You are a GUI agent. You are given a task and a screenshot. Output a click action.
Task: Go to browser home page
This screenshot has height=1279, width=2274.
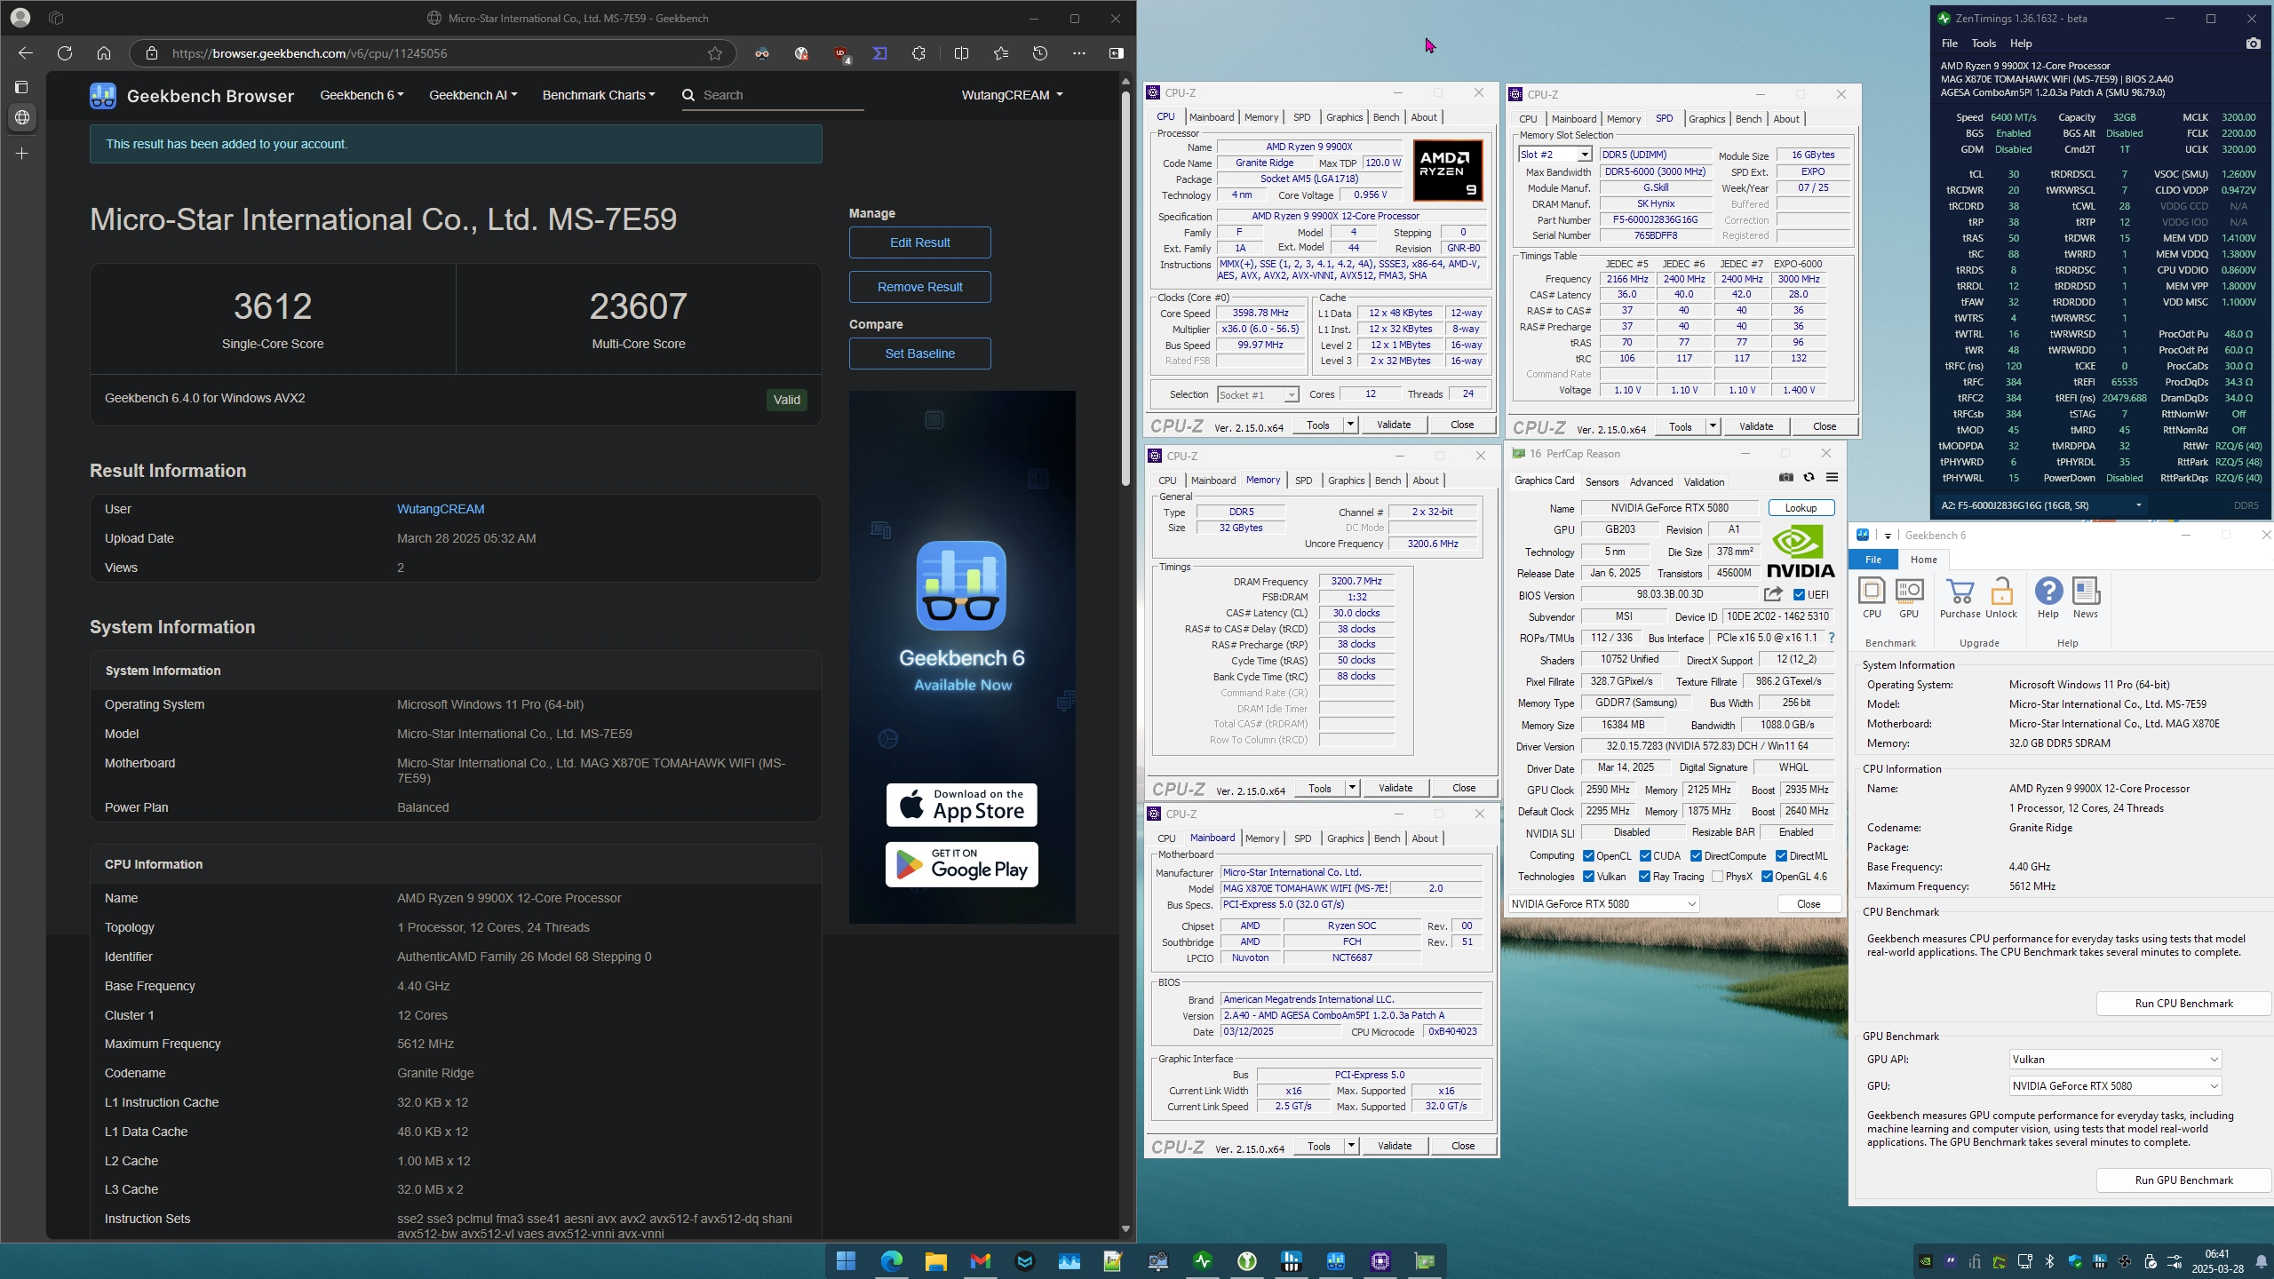pyautogui.click(x=104, y=53)
